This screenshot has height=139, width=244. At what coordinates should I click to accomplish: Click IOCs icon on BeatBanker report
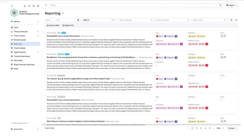click(x=222, y=57)
